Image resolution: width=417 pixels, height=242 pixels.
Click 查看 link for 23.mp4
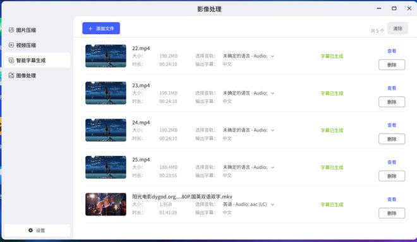tap(392, 88)
